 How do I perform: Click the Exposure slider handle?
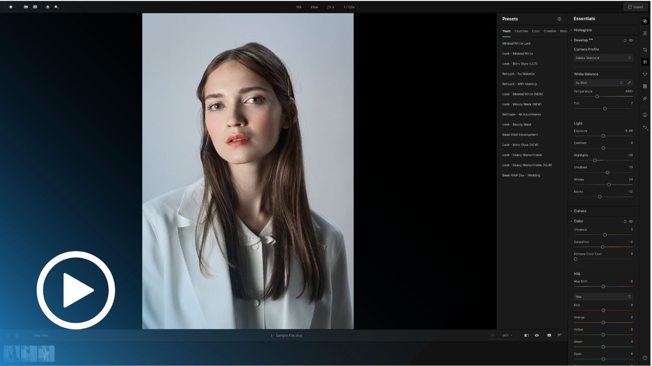pos(603,136)
